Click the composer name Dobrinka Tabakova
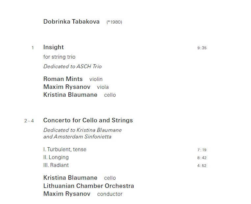 (71, 22)
